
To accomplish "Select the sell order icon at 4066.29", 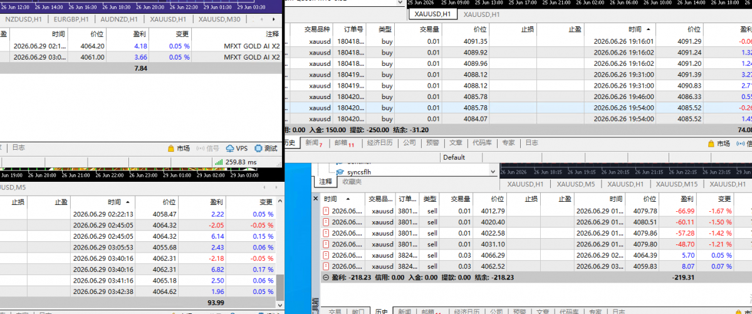I will (326, 255).
